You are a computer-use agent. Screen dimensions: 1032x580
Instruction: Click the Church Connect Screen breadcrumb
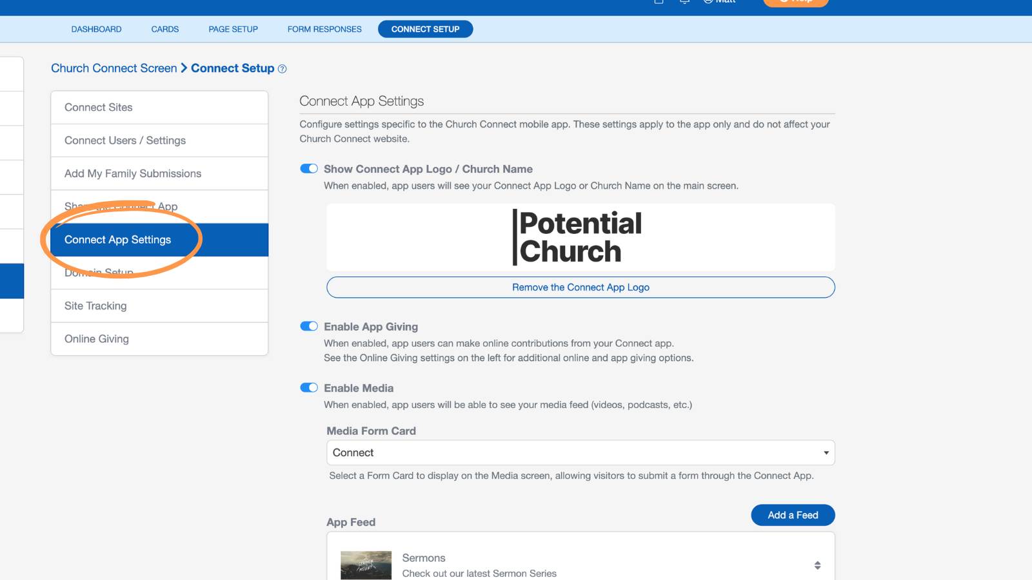coord(114,68)
